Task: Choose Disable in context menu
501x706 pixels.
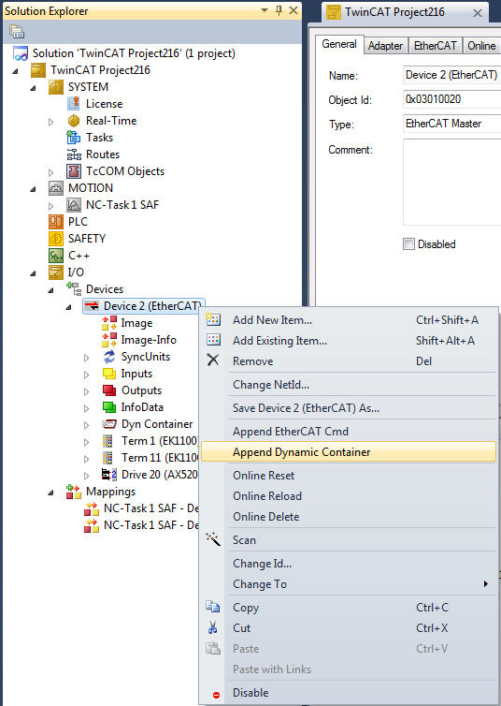Action: click(x=349, y=693)
